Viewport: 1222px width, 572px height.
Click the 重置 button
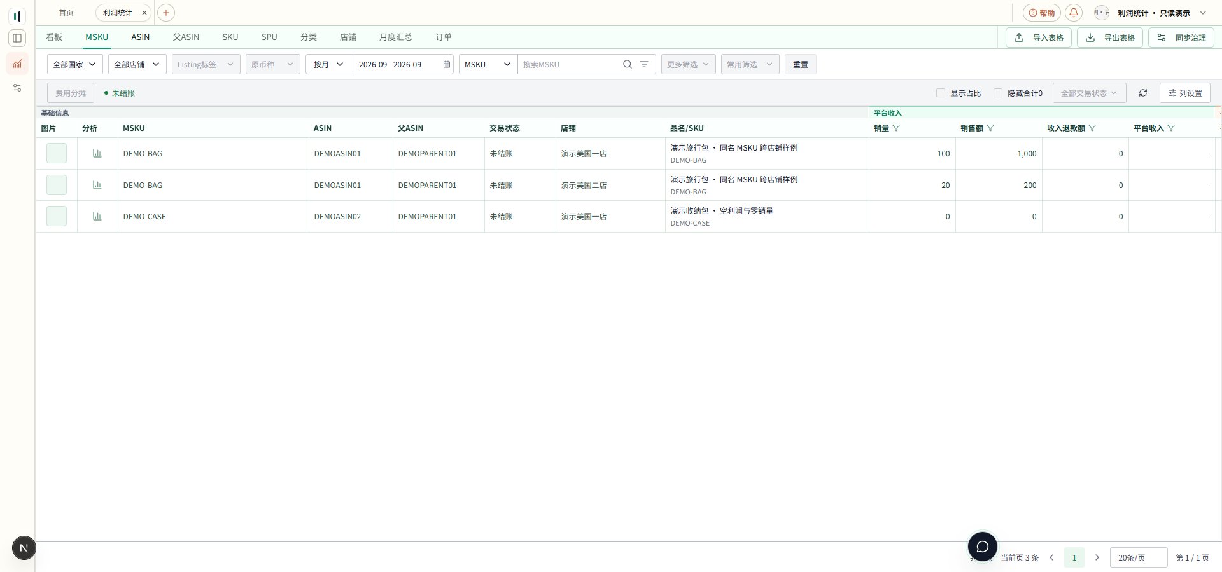[x=801, y=64]
